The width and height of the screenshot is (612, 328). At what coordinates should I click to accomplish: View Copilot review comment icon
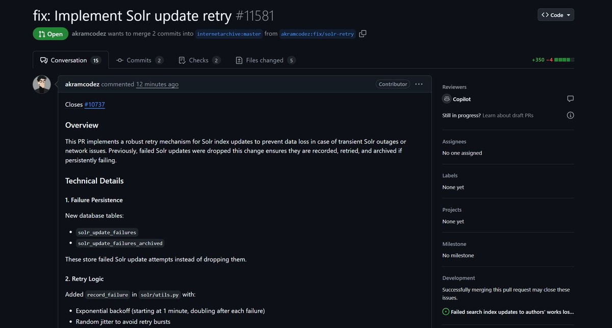(x=570, y=99)
